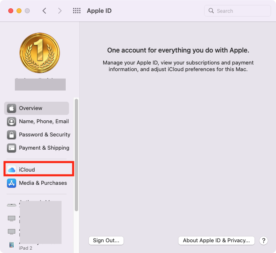Focus the Search input field
The image size is (276, 253).
tap(238, 11)
